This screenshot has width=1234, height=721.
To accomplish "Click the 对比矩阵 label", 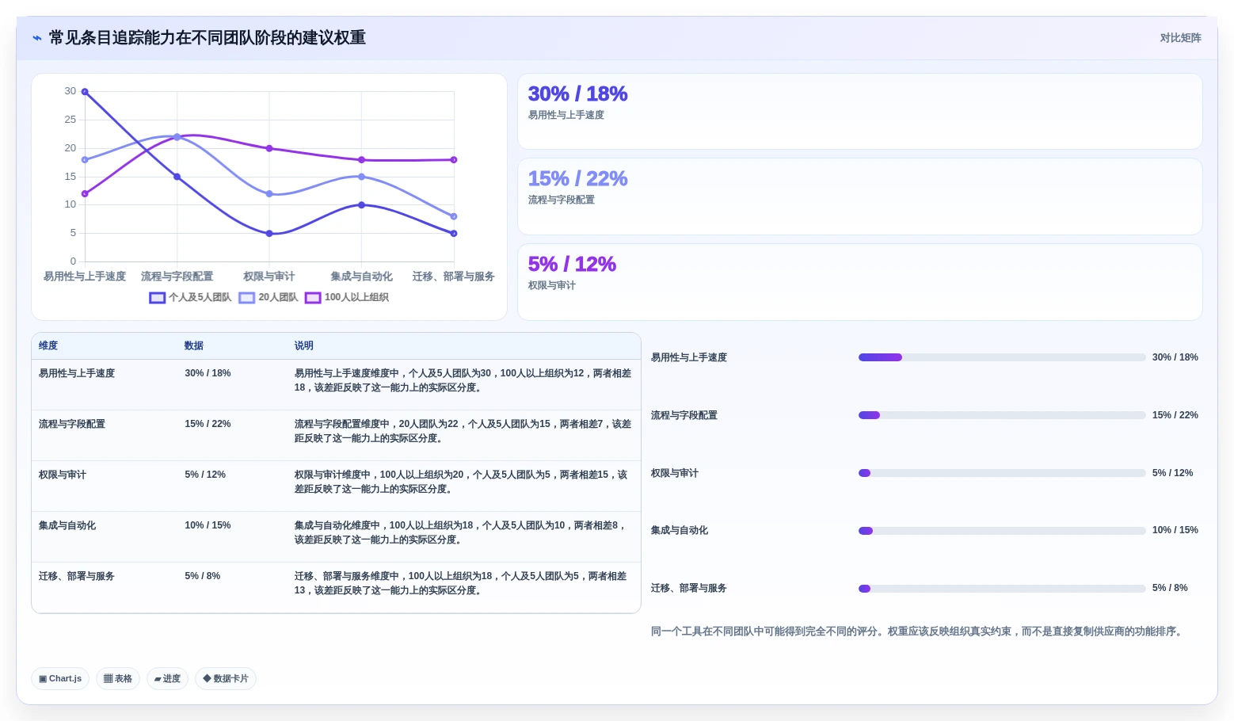I will tap(1180, 38).
